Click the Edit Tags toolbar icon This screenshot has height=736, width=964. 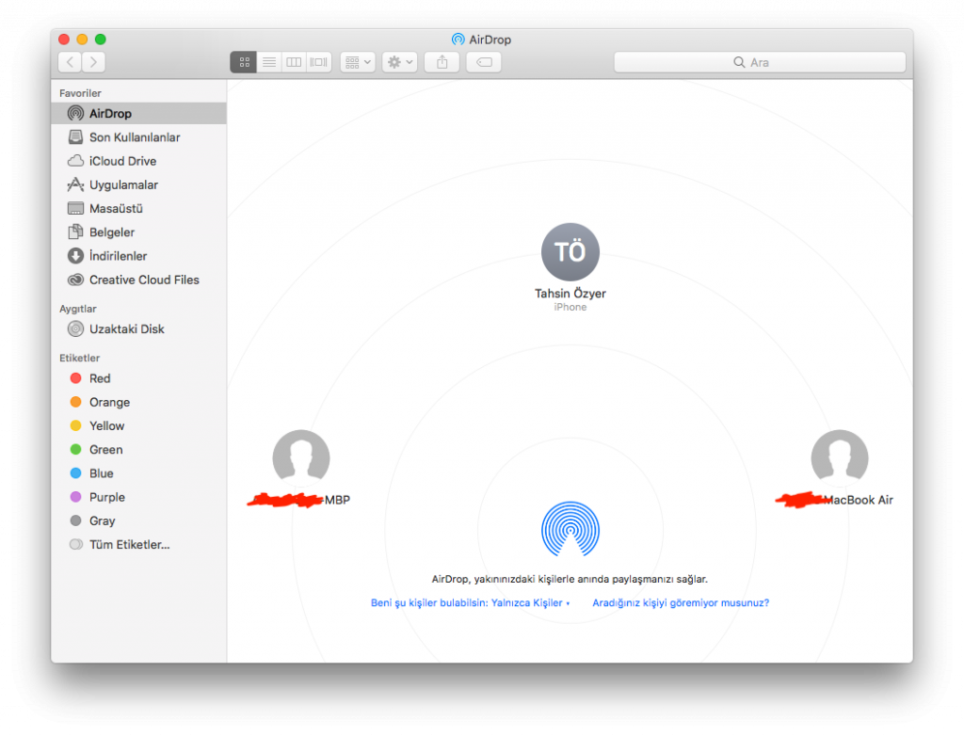(x=483, y=62)
